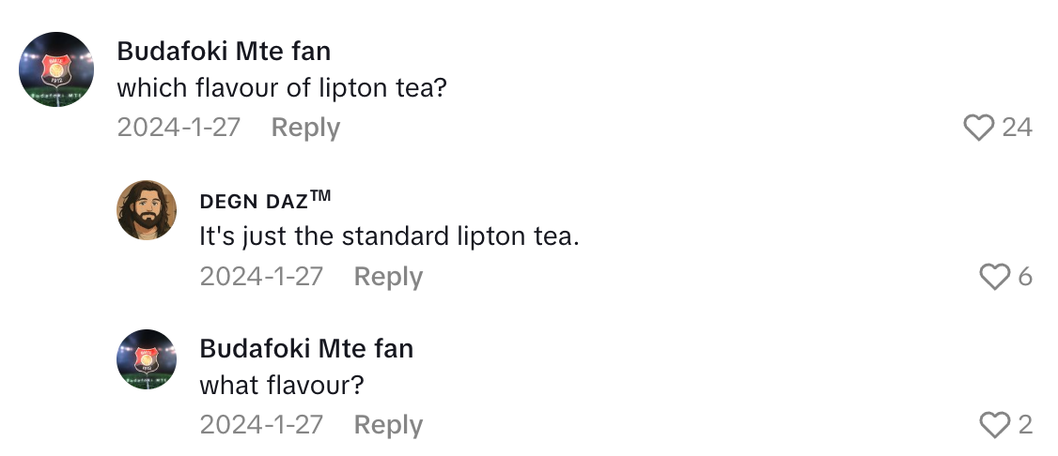Image resolution: width=1058 pixels, height=456 pixels.
Task: Click the 24 likes count on the top comment
Action: pos(1017,127)
